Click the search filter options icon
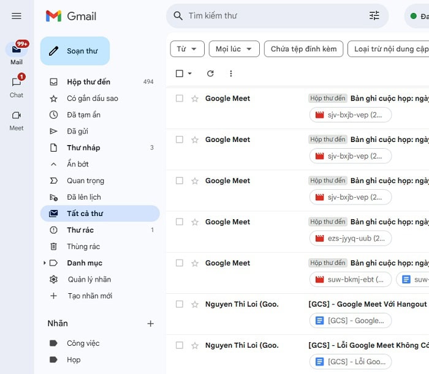 point(374,16)
